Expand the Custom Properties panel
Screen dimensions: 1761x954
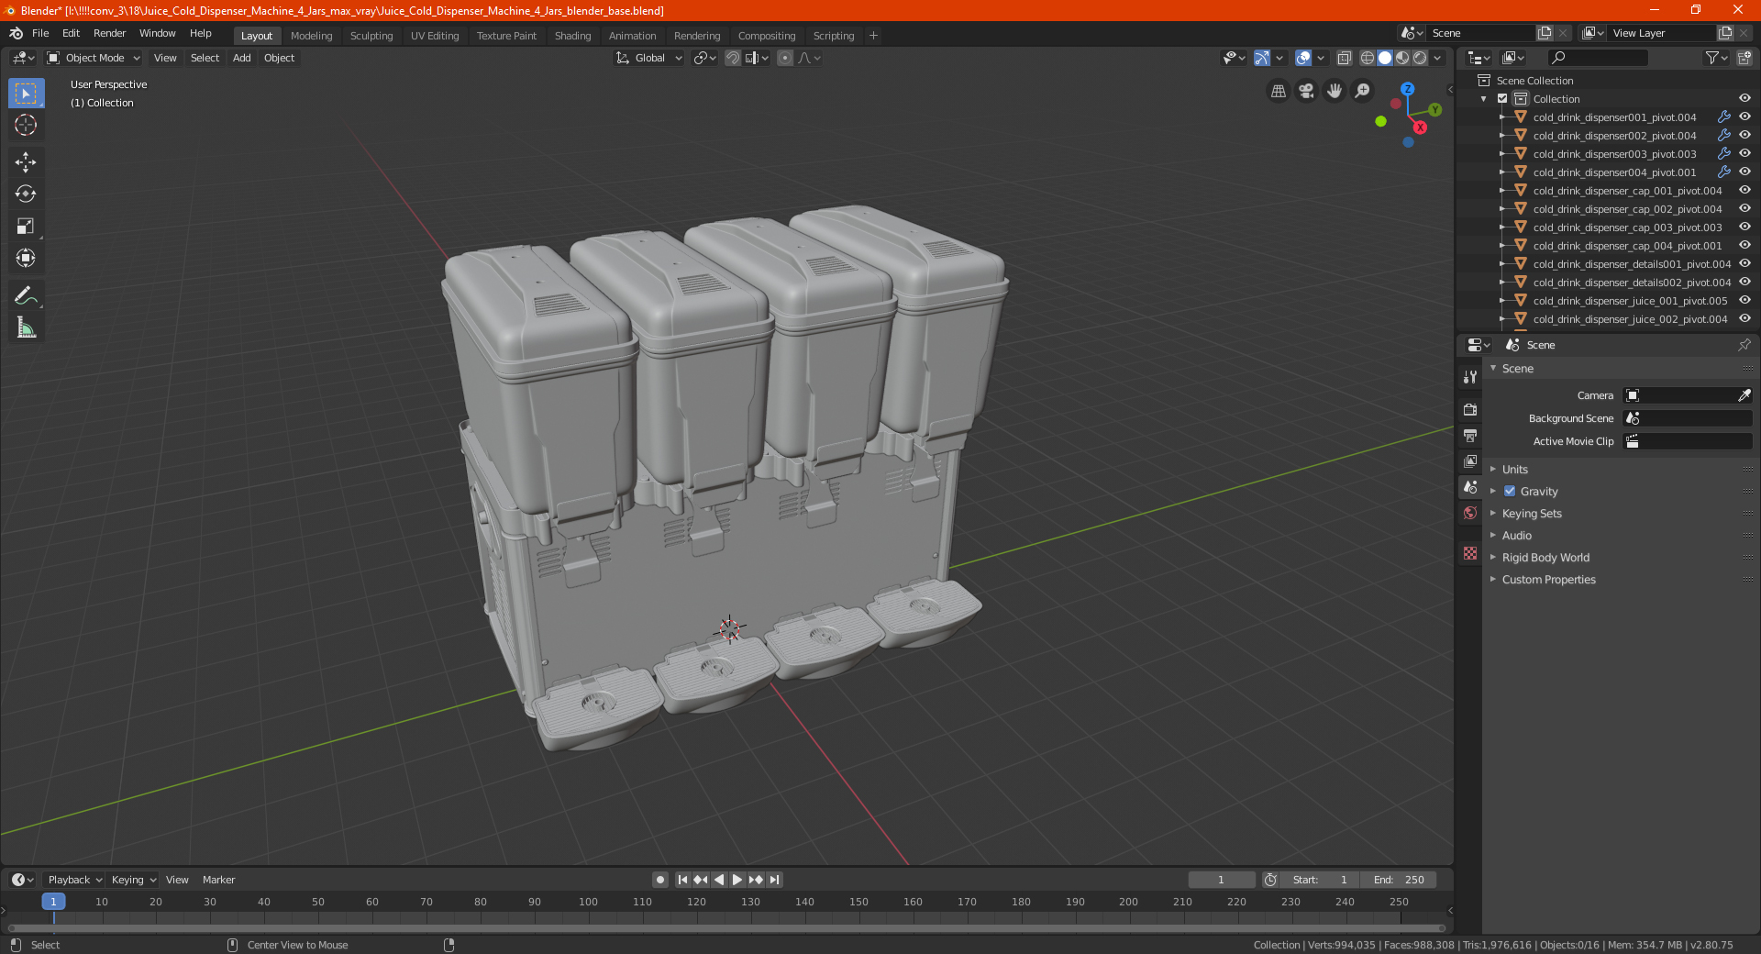click(x=1548, y=580)
